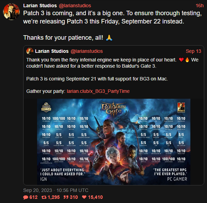Click the Sep 20, 2023 10:56 PM UTC timestamp

[56, 190]
